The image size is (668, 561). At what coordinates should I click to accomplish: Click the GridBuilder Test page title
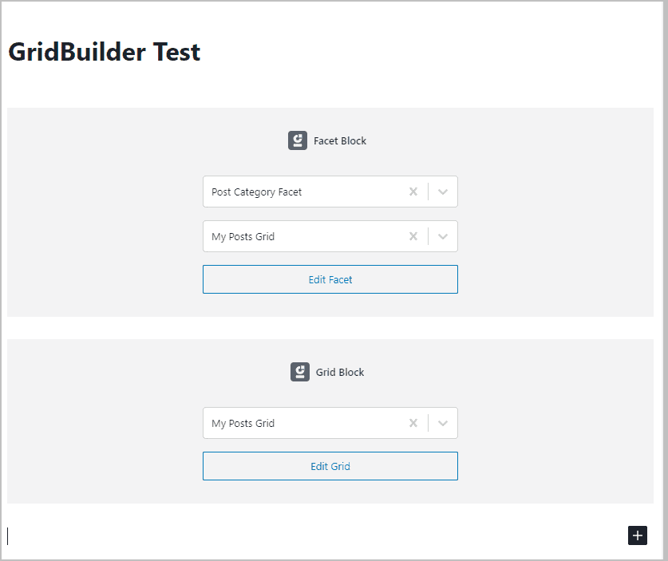104,52
